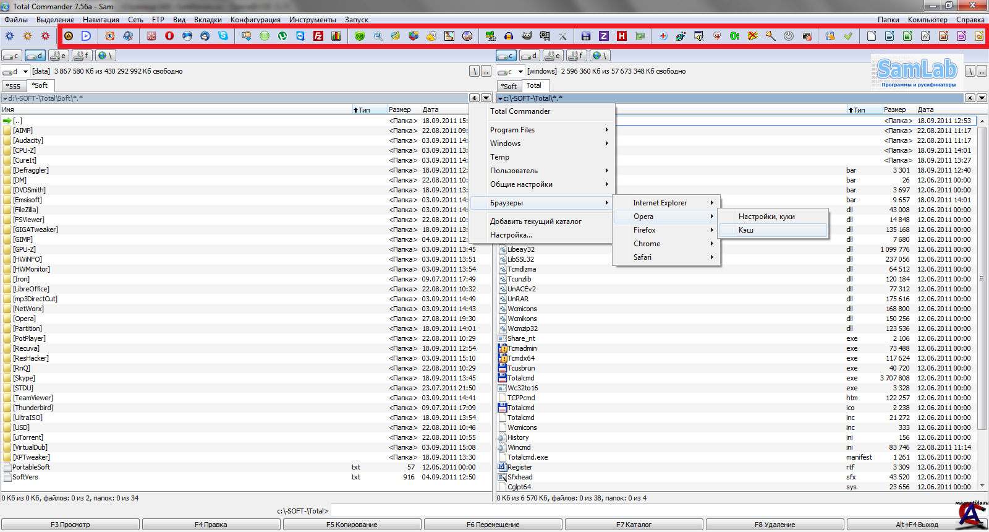Click the purple CPU-Z "Z" icon
This screenshot has height=532, width=989.
point(604,36)
